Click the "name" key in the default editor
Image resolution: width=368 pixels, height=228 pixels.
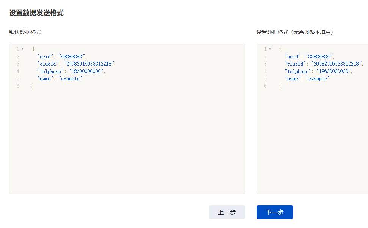[45, 78]
